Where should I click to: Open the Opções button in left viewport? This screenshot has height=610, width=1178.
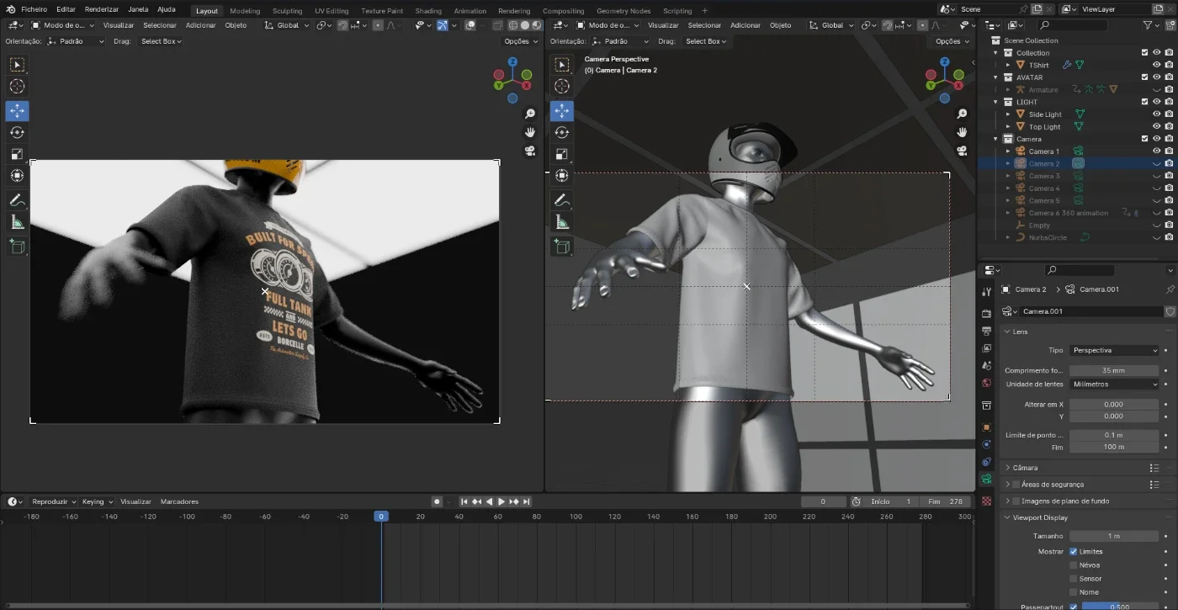(x=520, y=41)
